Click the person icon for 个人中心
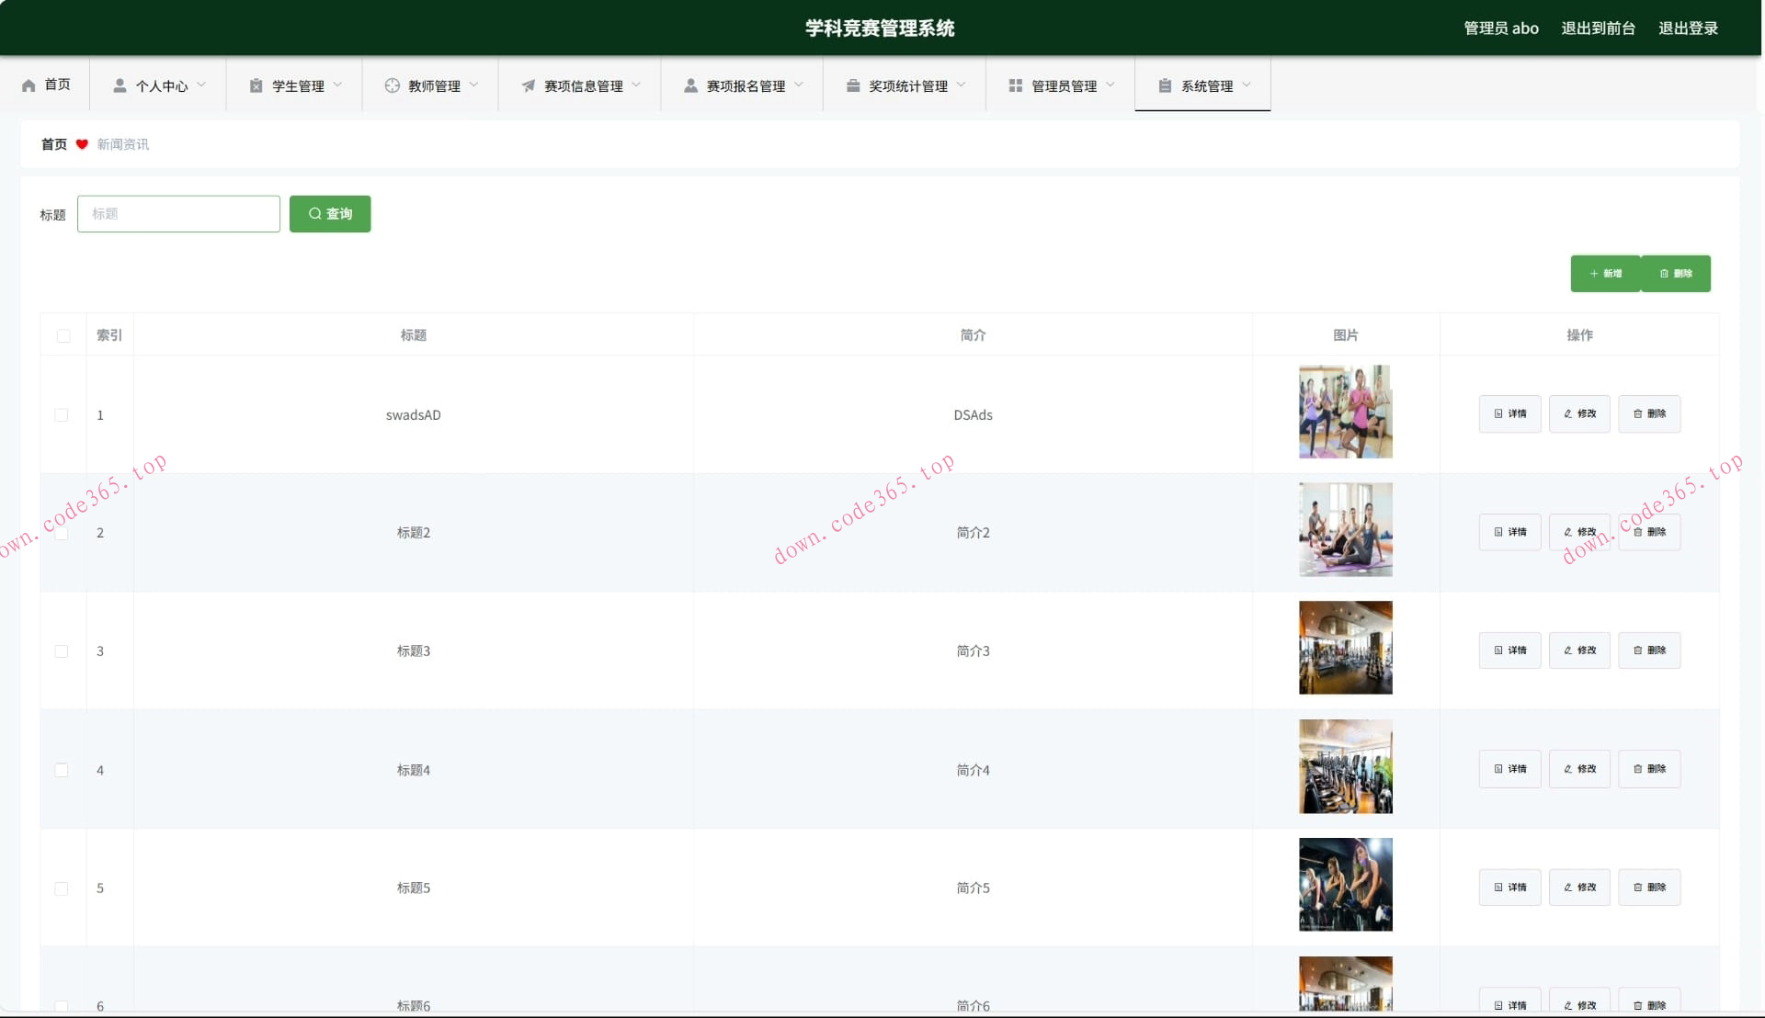 (x=120, y=85)
